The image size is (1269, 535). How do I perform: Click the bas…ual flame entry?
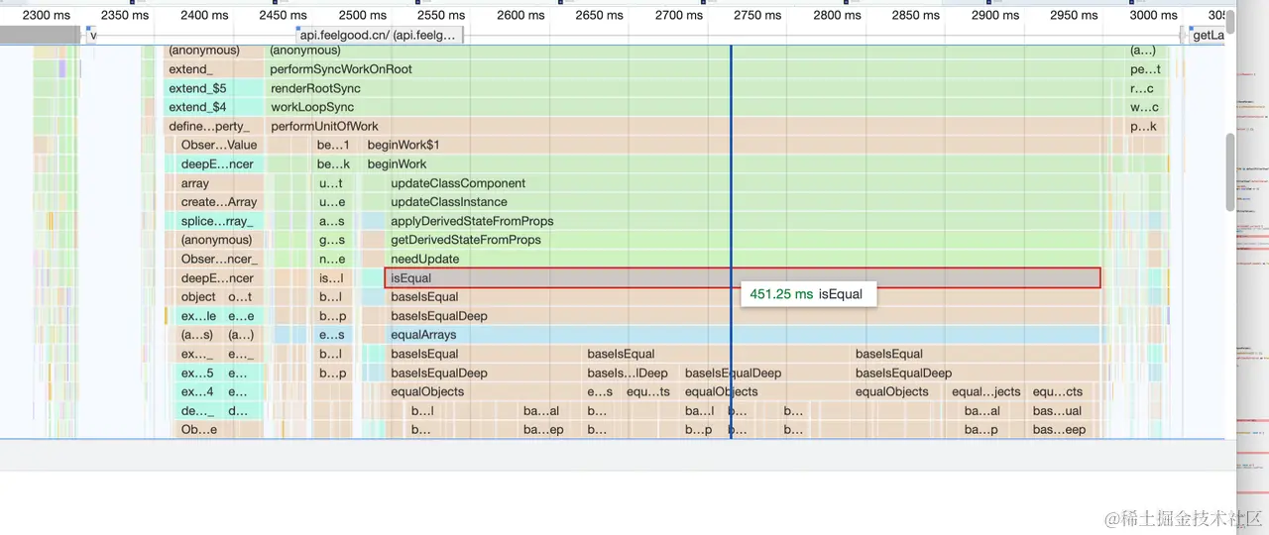pyautogui.click(x=1059, y=410)
